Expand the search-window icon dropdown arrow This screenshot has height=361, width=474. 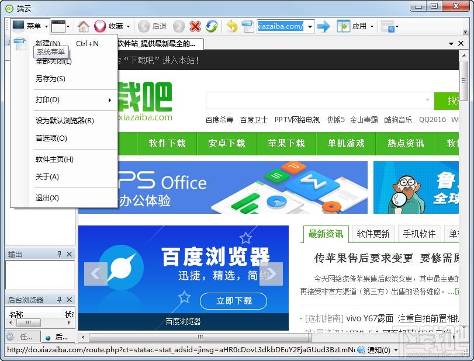tap(397, 27)
